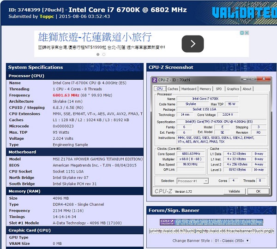Image resolution: width=277 pixels, height=249 pixels.
Task: Select the first carousel dot in ad
Action: (x=98, y=54)
